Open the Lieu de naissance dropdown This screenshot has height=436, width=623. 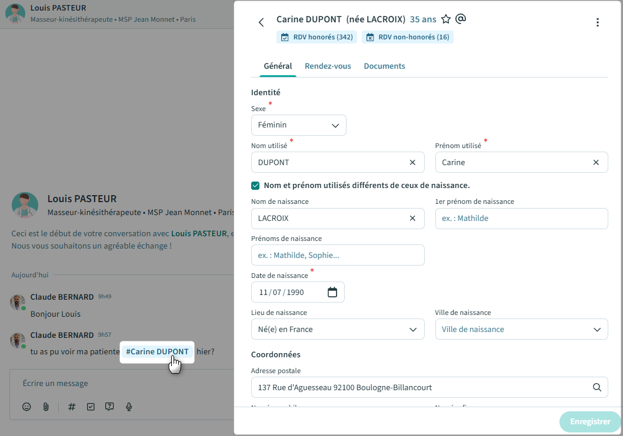337,329
